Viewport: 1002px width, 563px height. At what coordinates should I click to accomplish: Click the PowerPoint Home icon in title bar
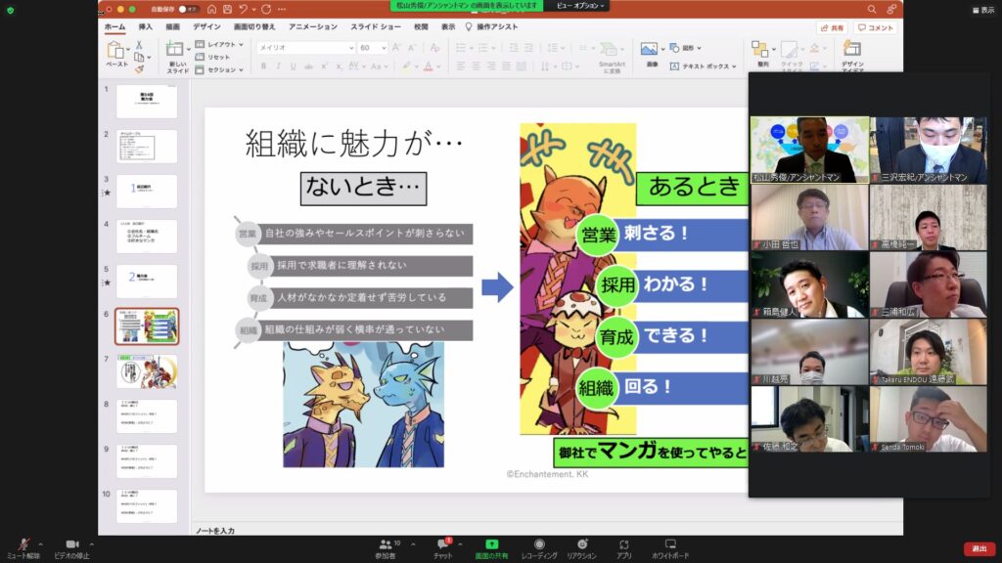click(212, 9)
